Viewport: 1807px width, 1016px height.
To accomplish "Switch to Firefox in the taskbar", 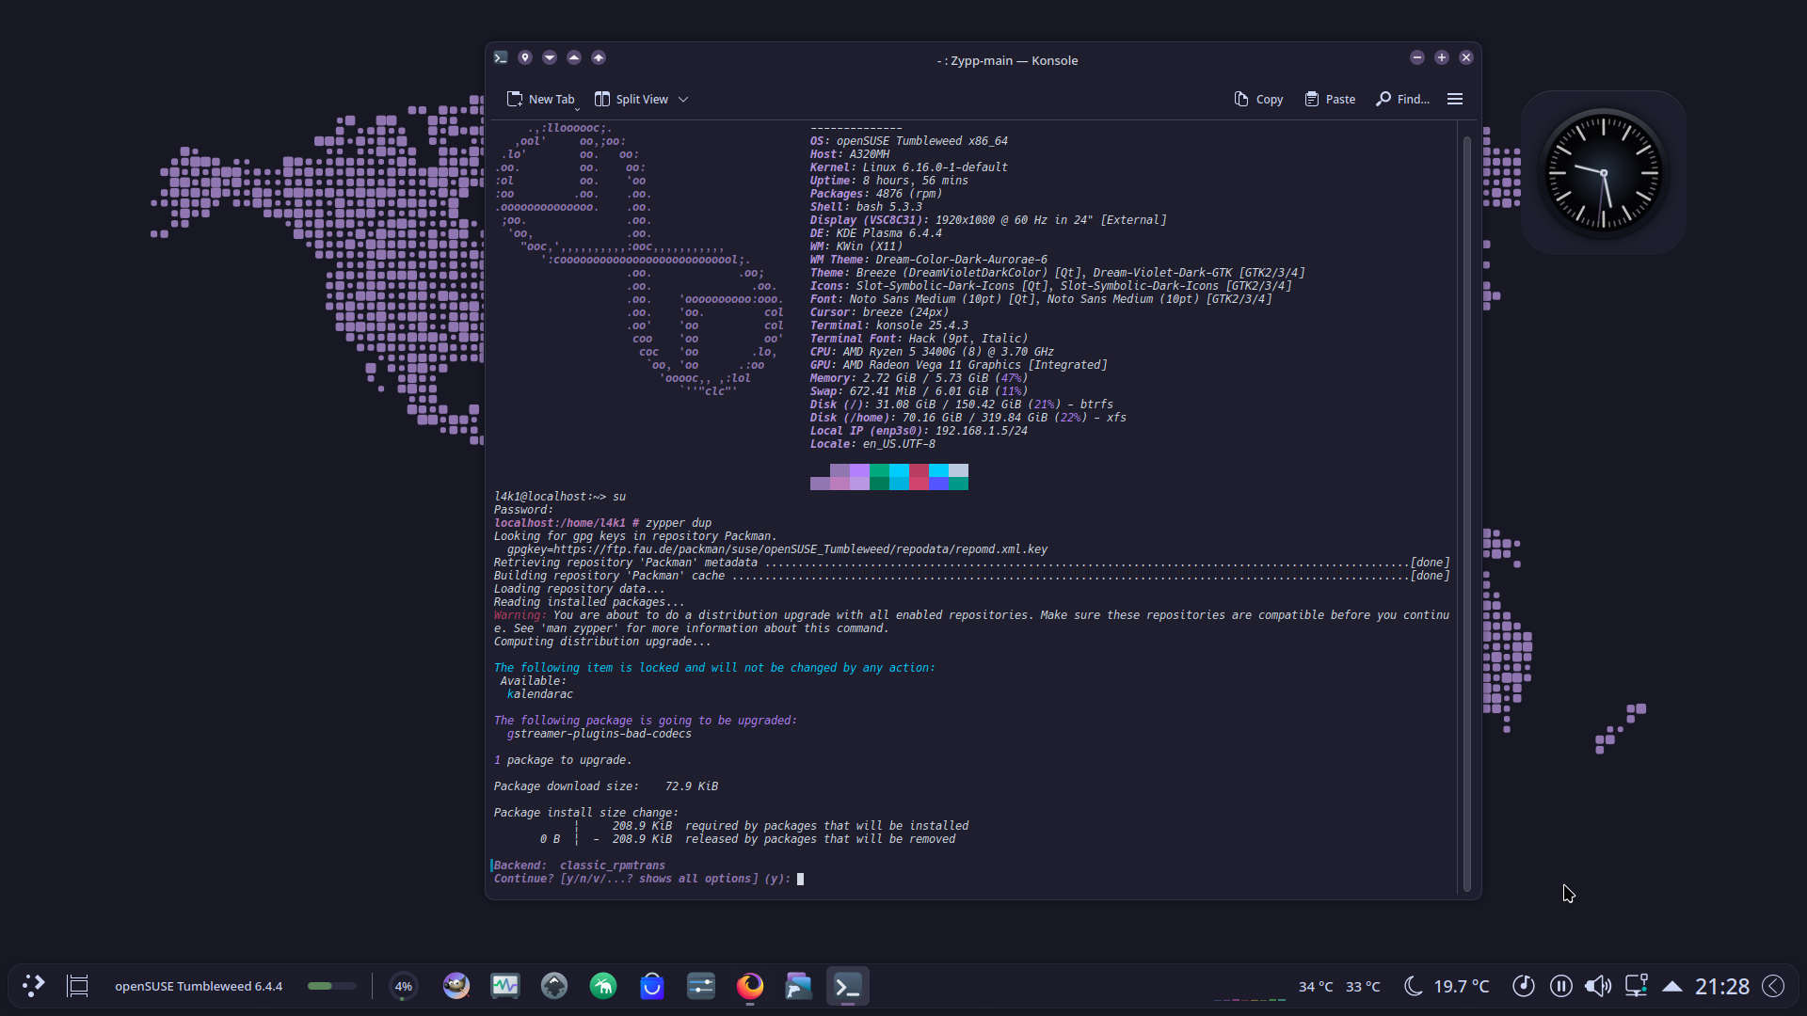I will coord(750,986).
